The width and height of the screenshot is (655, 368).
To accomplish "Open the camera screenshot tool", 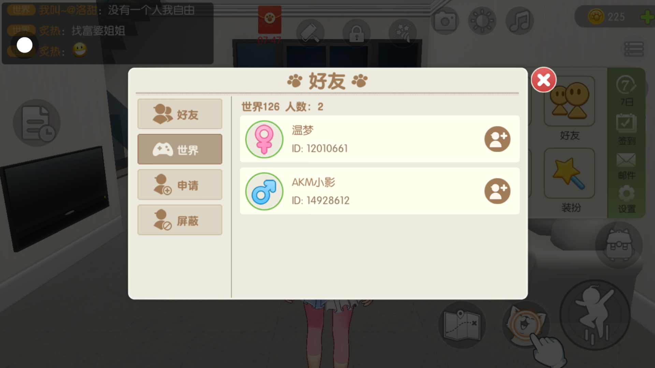I will click(445, 21).
